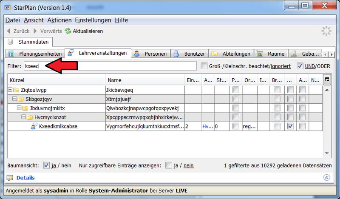The image size is (340, 199).
Task: Click the Räume tab icon
Action: 260,54
